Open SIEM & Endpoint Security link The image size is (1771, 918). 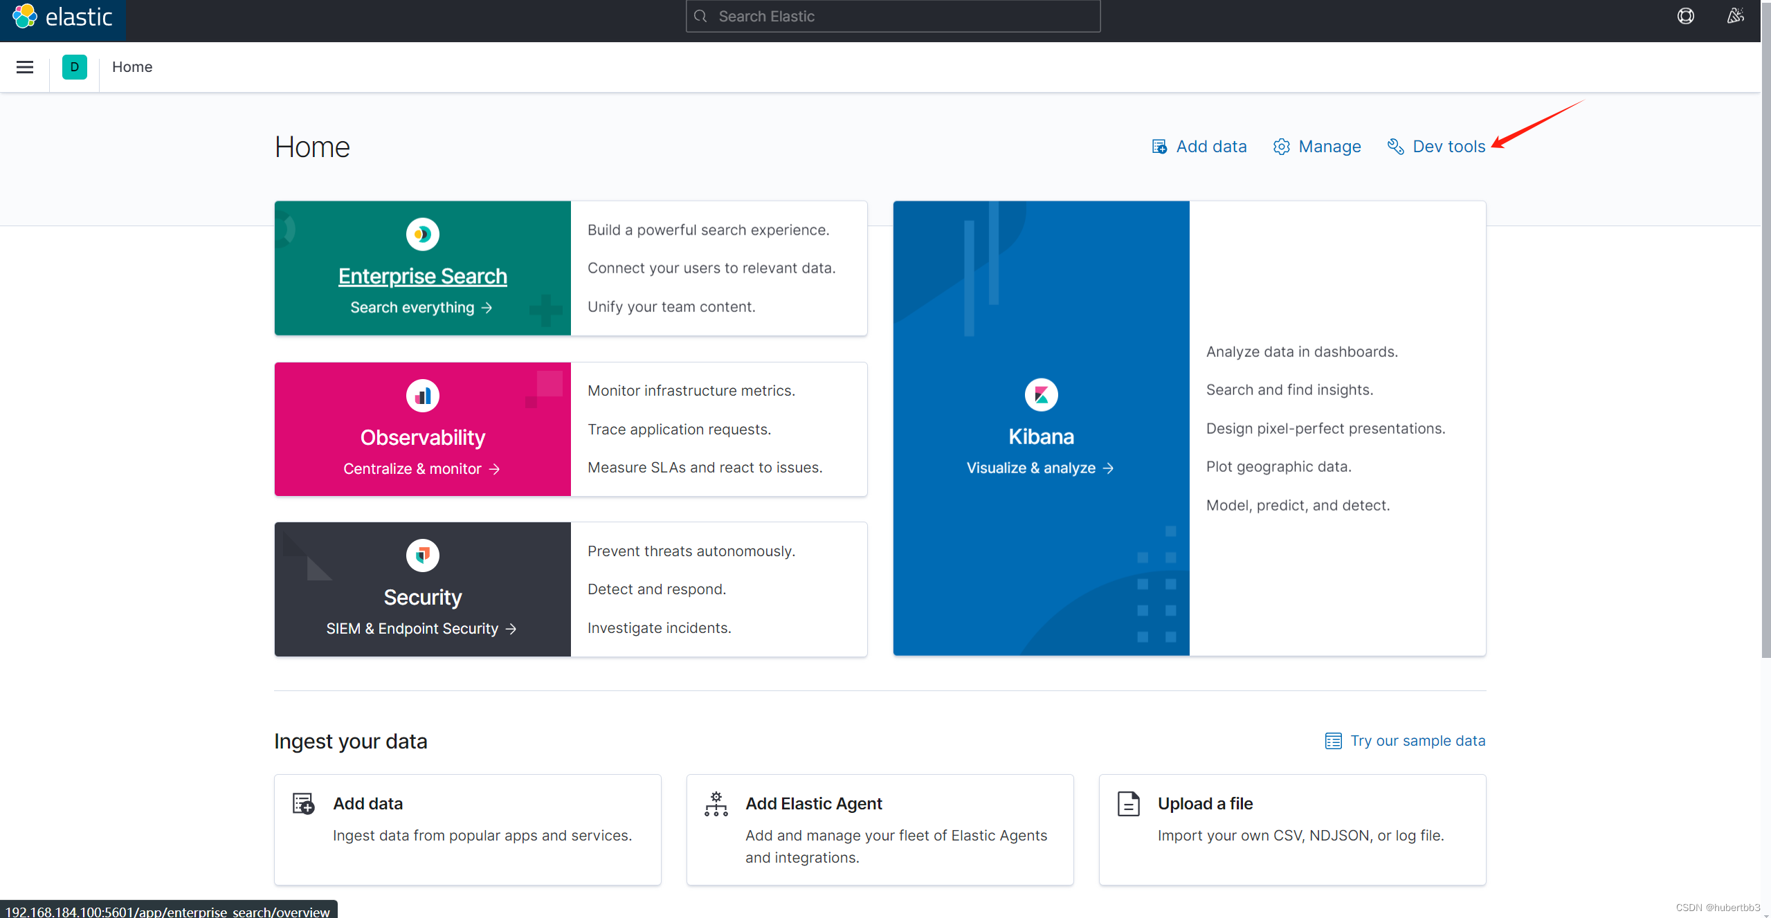click(x=421, y=629)
